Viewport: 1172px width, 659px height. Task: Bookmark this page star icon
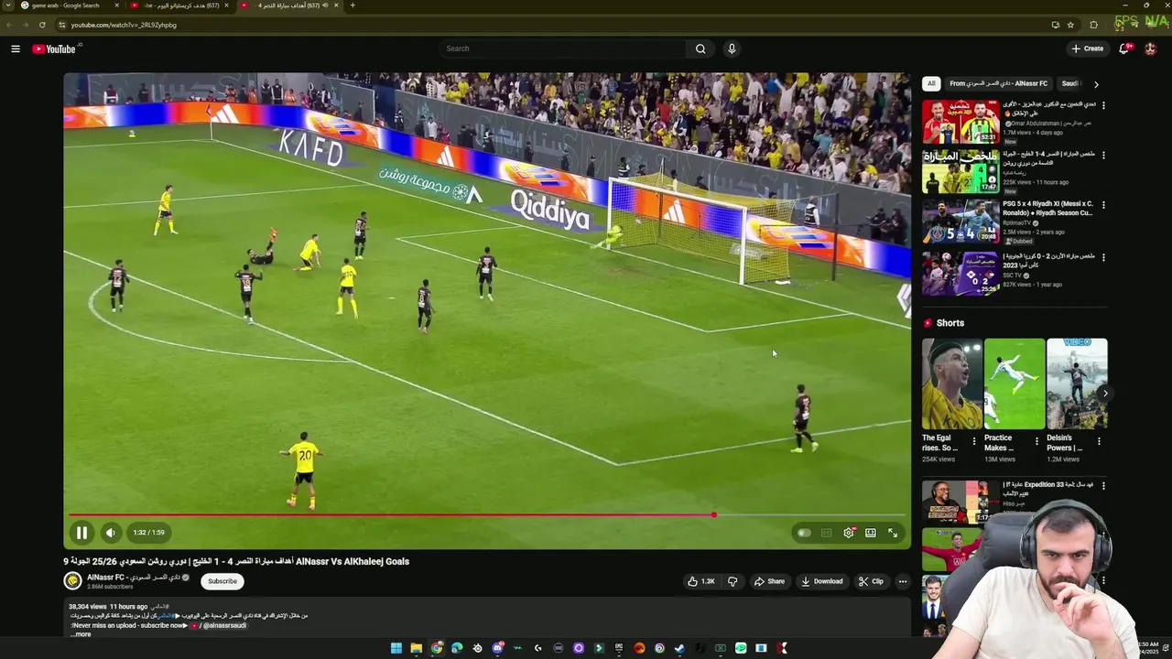point(1070,25)
